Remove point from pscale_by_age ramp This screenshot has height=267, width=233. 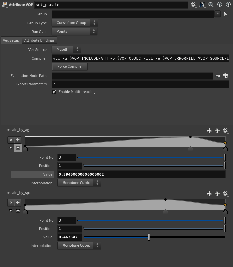(x=11, y=140)
